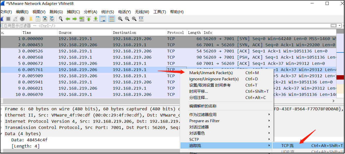Zoom out the packet text

127,19
